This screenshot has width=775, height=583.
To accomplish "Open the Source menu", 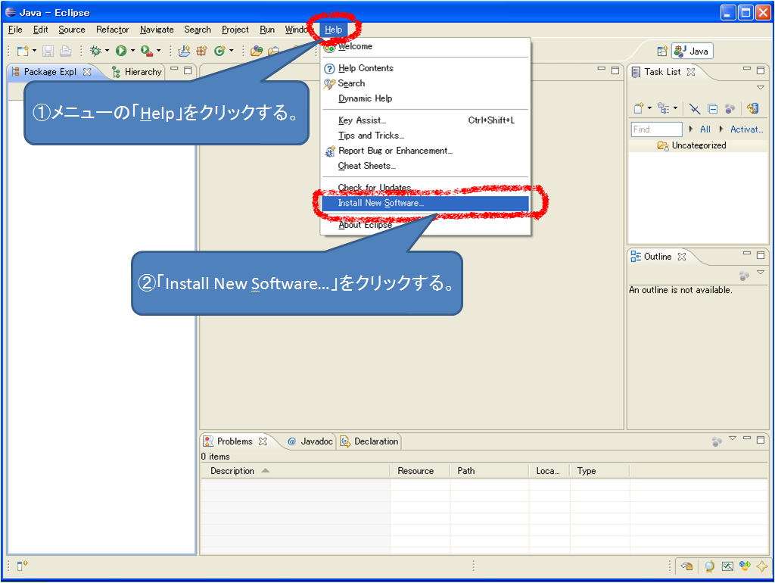I will 72,30.
